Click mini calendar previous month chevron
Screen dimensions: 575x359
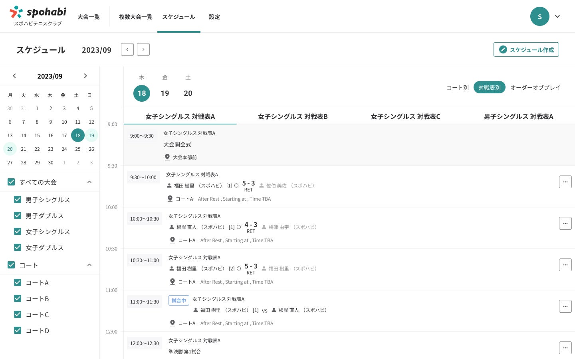14,76
